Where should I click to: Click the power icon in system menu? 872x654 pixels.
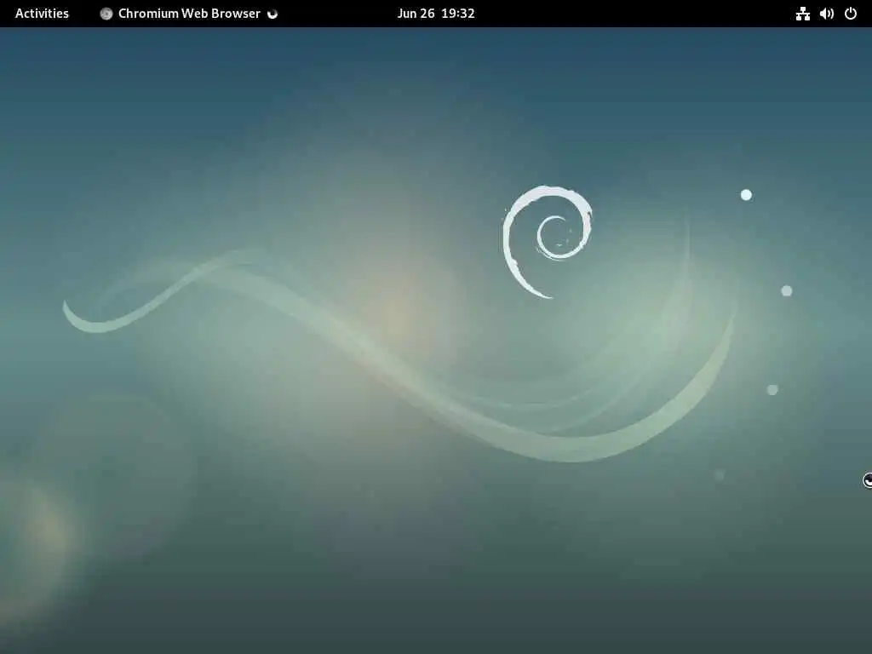(x=851, y=14)
